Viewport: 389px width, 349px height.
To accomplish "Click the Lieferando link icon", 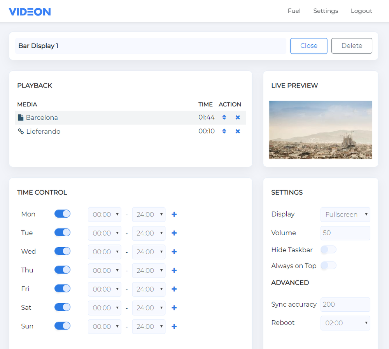I will coord(21,131).
